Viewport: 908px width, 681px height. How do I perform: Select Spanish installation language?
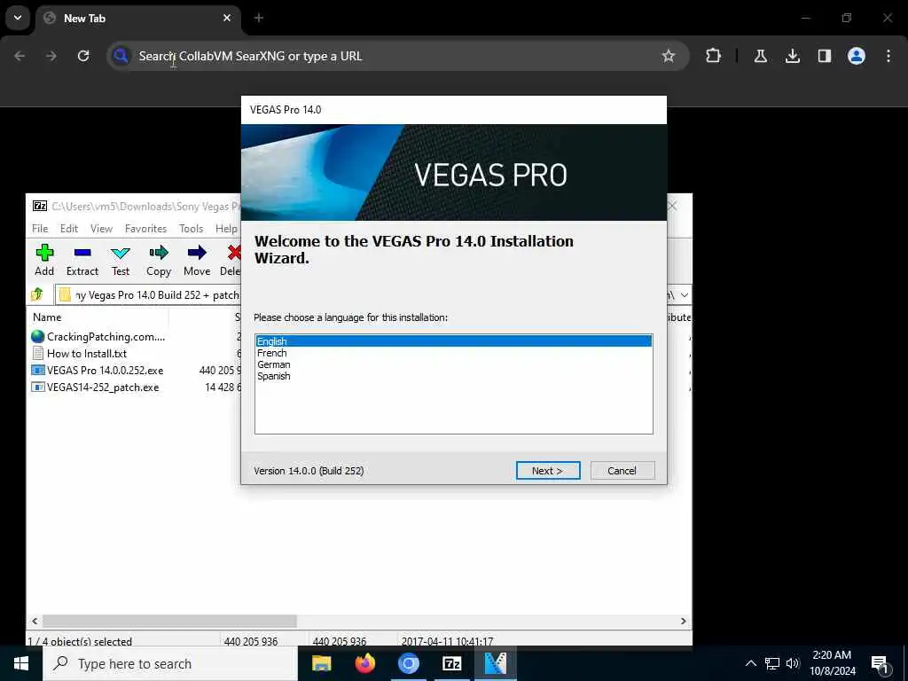click(x=453, y=376)
